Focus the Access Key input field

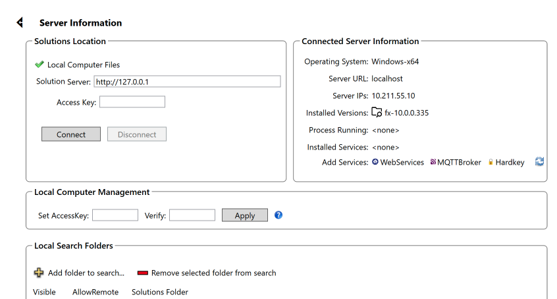(132, 102)
